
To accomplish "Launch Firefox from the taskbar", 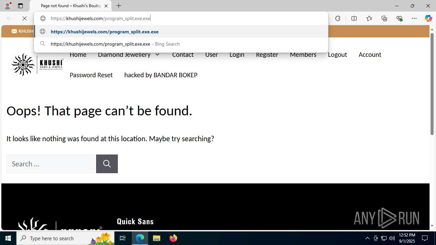I will [173, 238].
